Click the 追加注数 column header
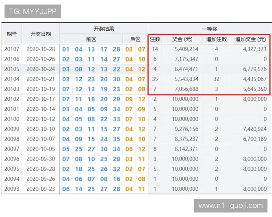Image resolution: width=272 pixels, height=217 pixels. click(x=216, y=39)
